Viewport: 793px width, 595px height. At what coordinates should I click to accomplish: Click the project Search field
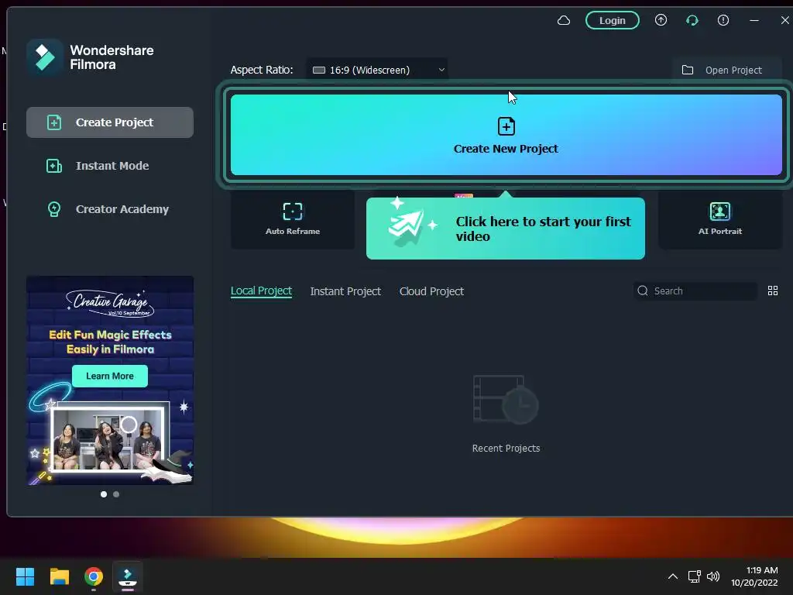(695, 291)
